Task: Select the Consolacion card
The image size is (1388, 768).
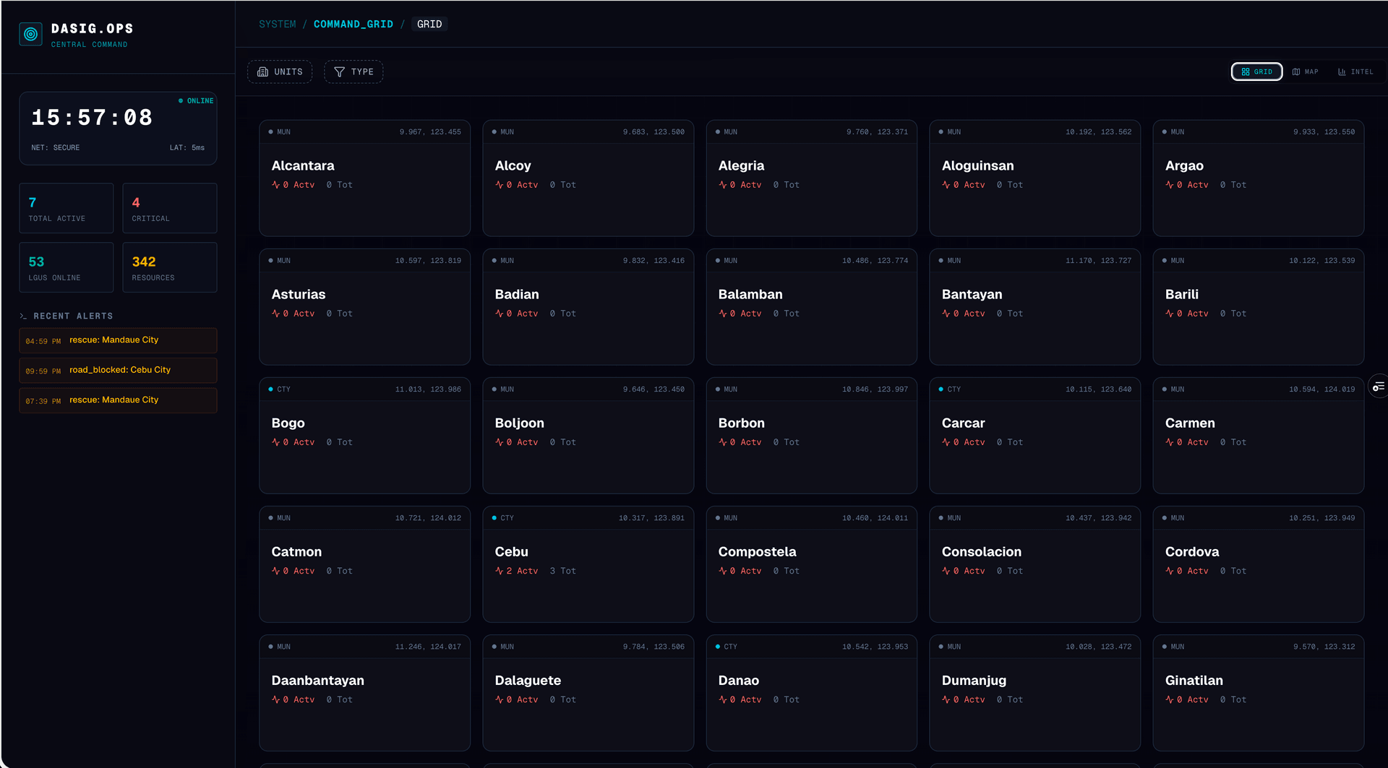Action: (1035, 564)
